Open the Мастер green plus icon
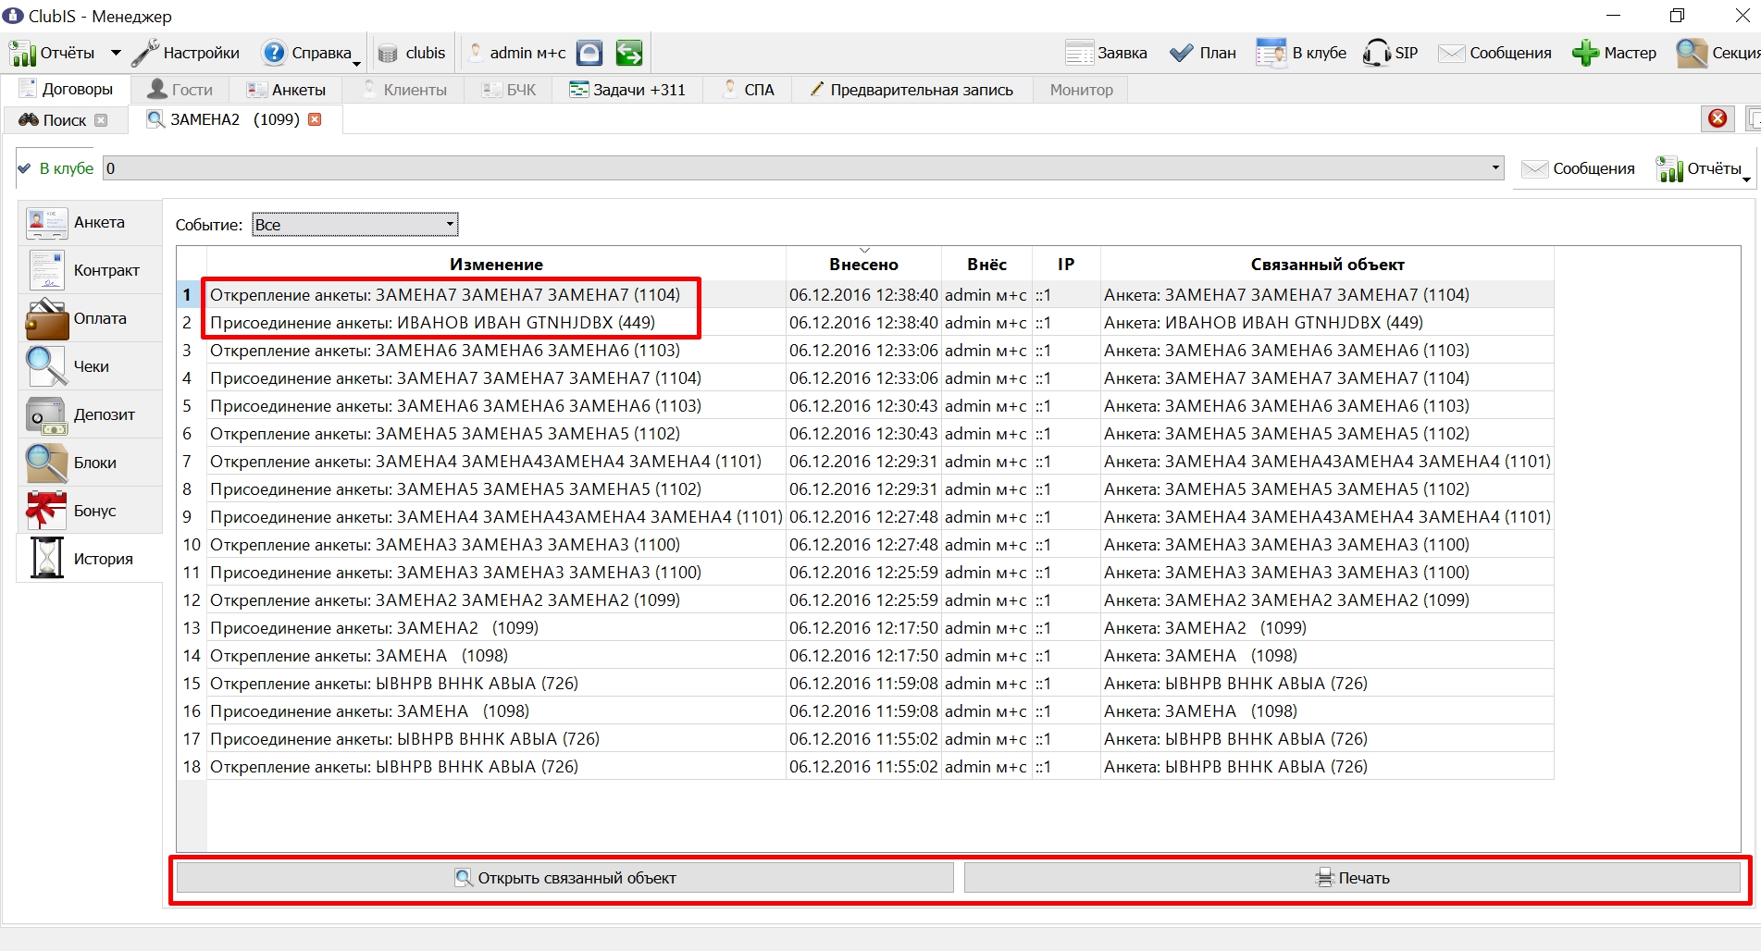The height and width of the screenshot is (951, 1761). [1585, 53]
